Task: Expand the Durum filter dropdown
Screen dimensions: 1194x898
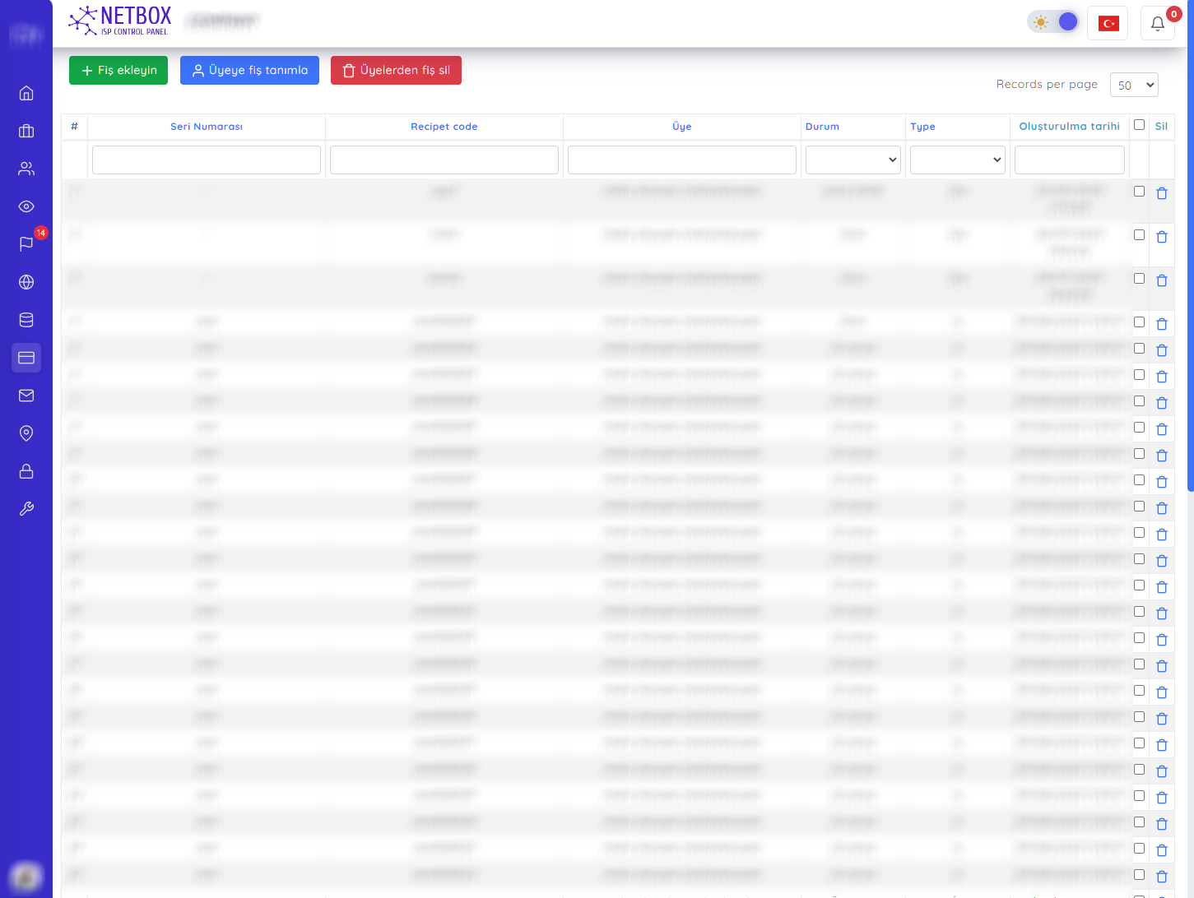Action: [853, 160]
